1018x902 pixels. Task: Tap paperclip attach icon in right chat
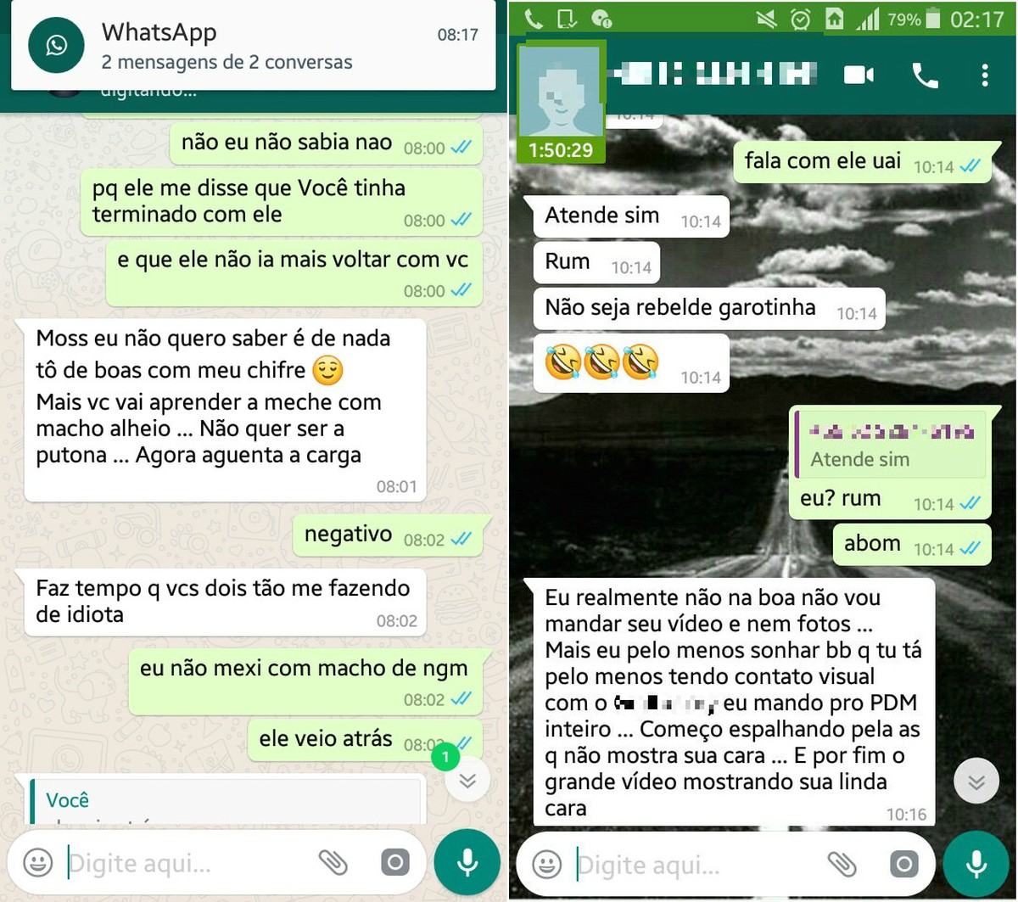point(842,864)
